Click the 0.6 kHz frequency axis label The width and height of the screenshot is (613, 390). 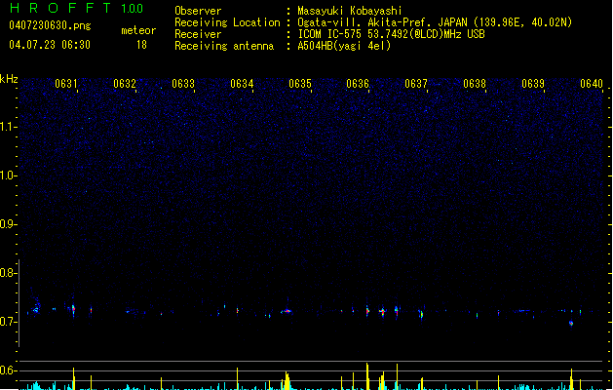[x=8, y=370]
